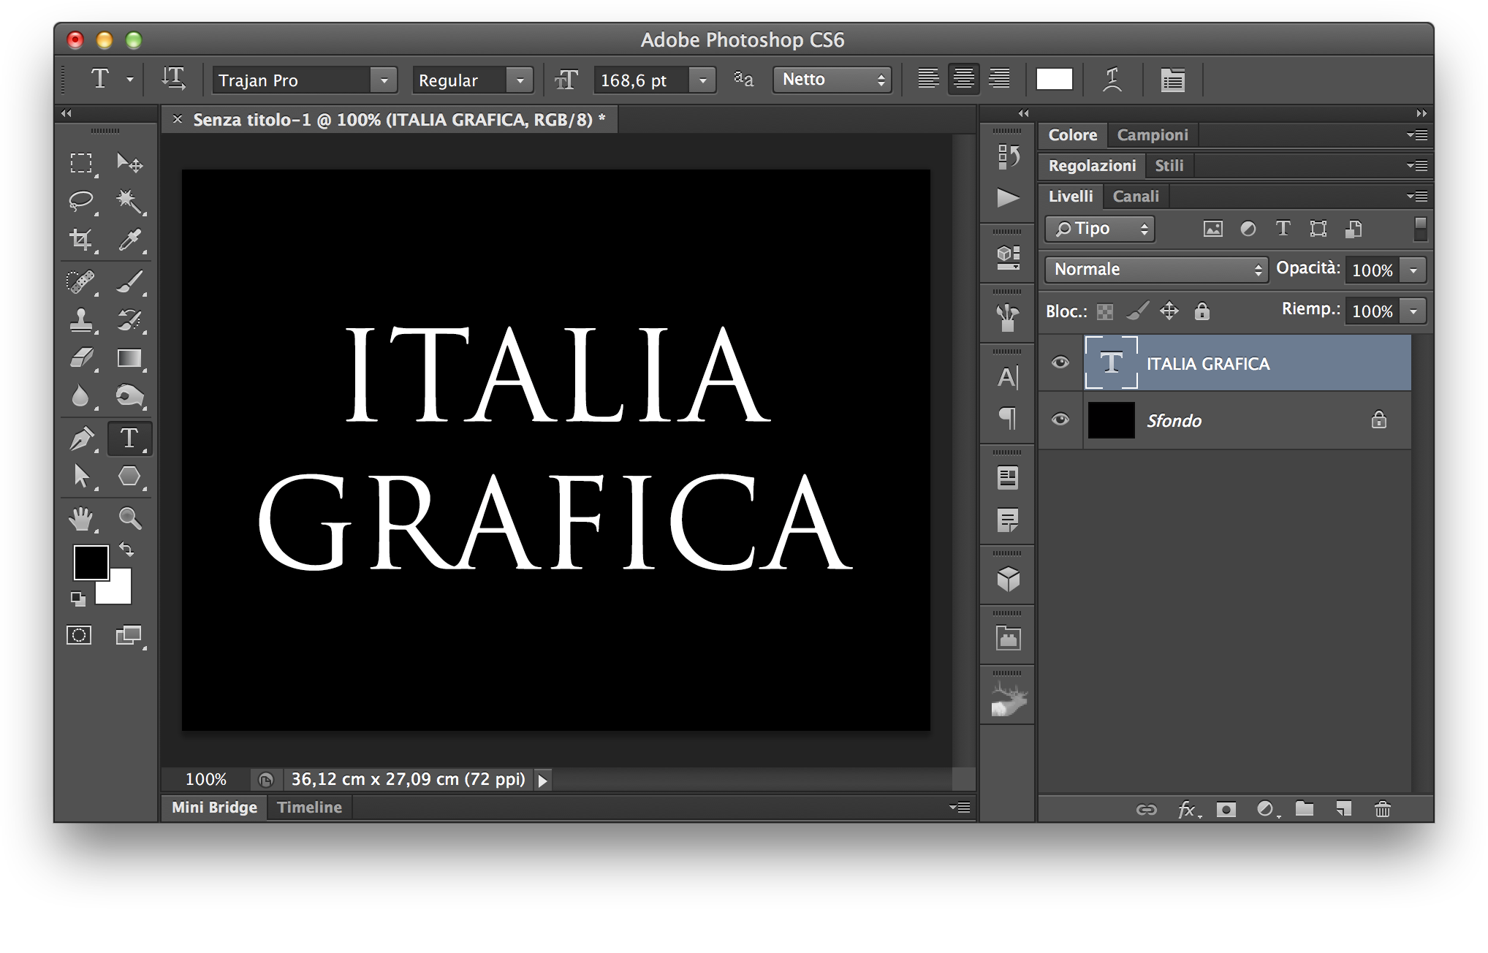Select the Healing Brush tool
The height and width of the screenshot is (953, 1488).
point(81,281)
